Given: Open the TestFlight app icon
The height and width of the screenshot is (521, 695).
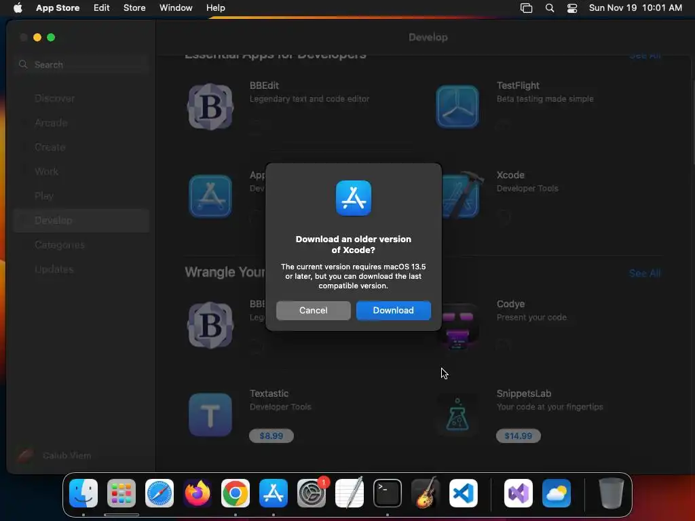Looking at the screenshot, I should pos(457,107).
